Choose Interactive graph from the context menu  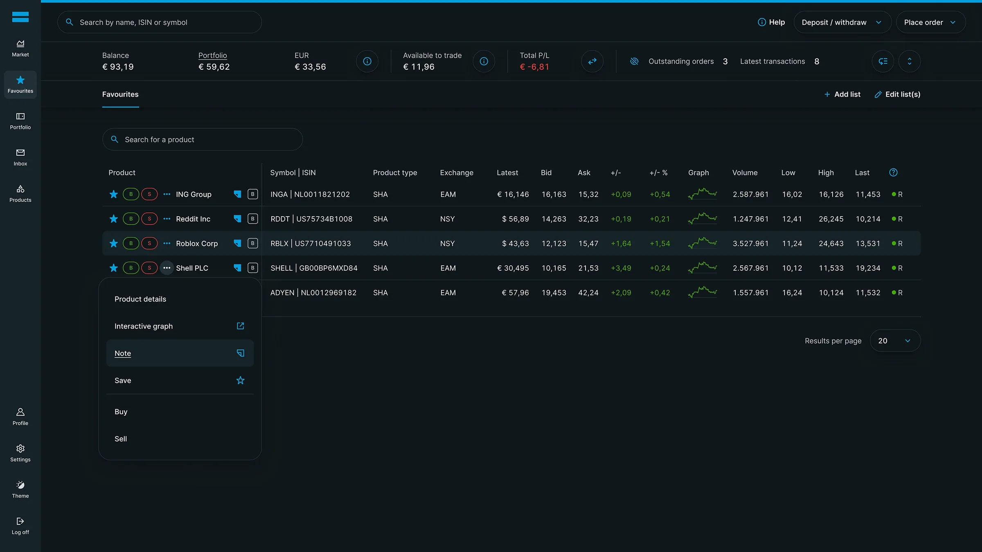[x=180, y=326]
